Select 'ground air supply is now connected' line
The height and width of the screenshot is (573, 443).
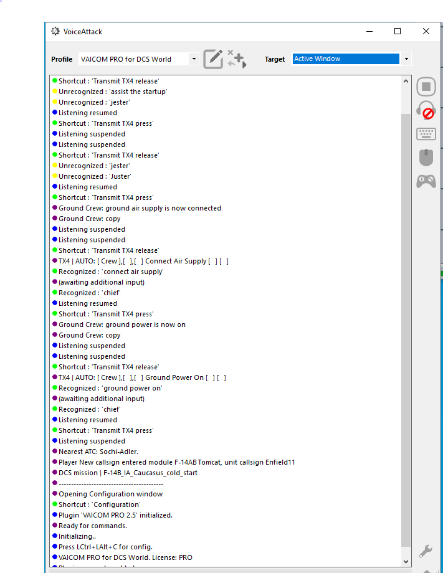tap(136, 208)
